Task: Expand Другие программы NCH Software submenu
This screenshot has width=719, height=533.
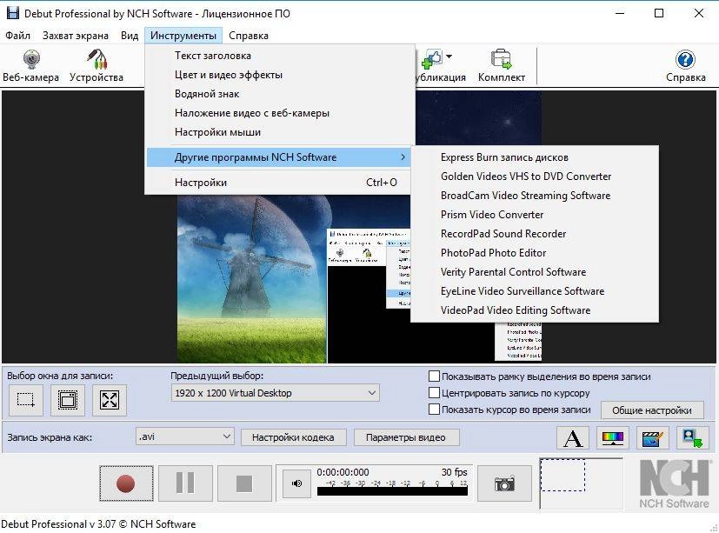Action: (x=280, y=157)
